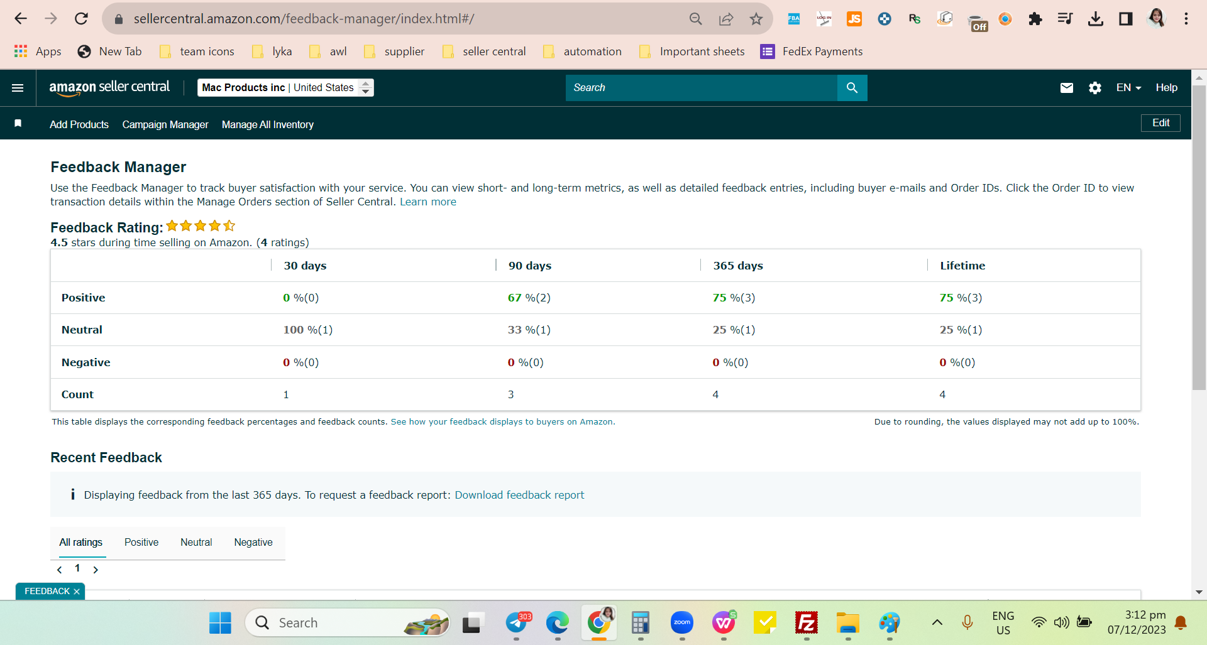The width and height of the screenshot is (1207, 645).
Task: Open the supplier bookmark folder
Action: coord(394,51)
